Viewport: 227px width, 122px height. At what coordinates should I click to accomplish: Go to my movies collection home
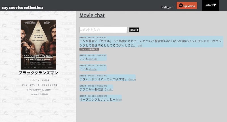coord(22,8)
